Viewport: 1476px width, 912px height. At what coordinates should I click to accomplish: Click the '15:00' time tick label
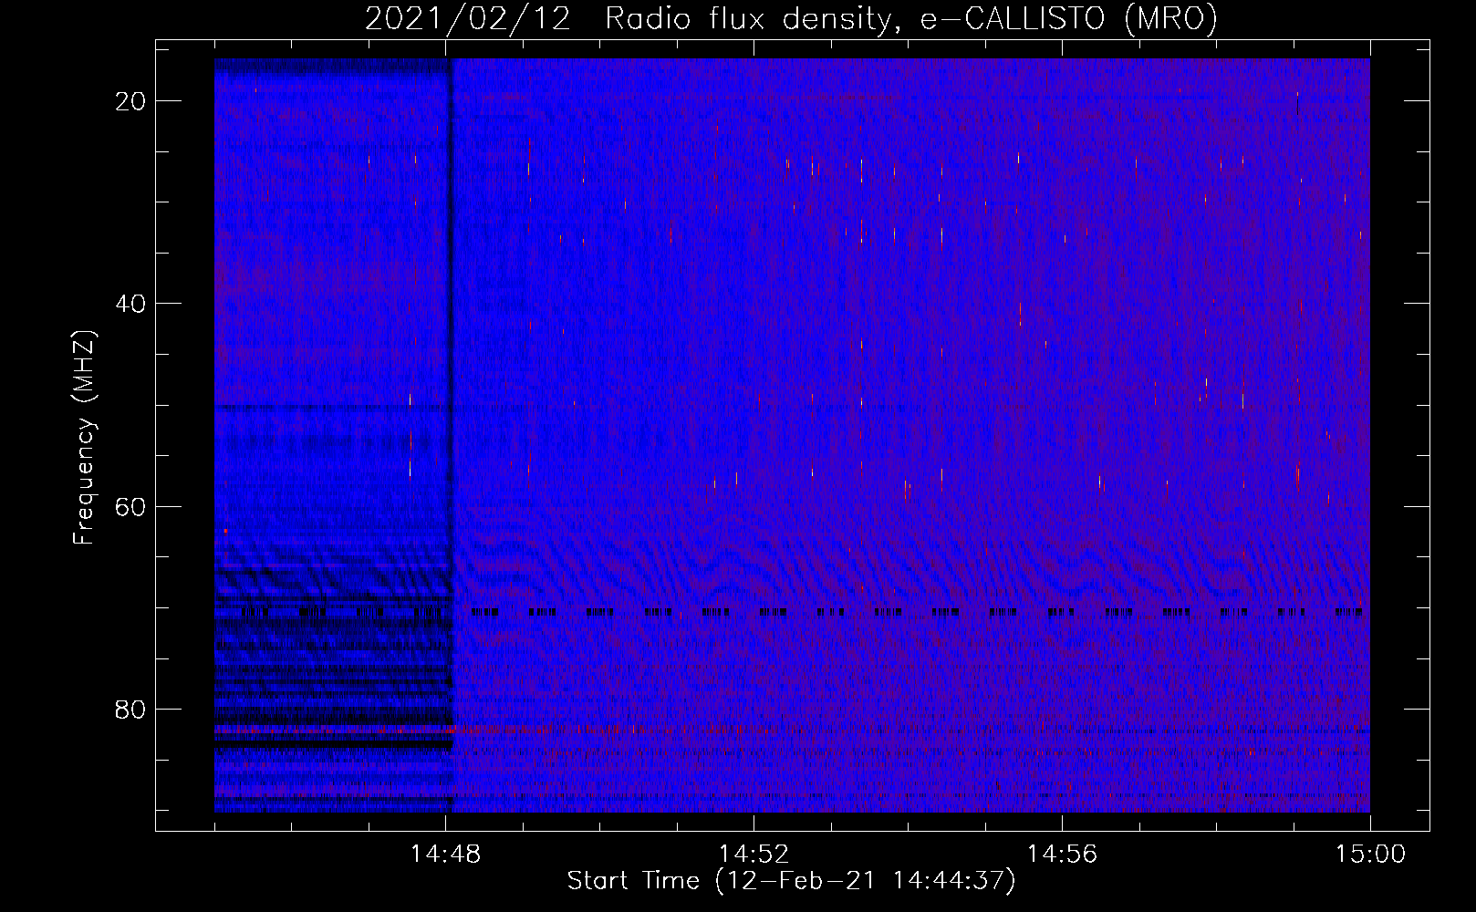[1370, 855]
